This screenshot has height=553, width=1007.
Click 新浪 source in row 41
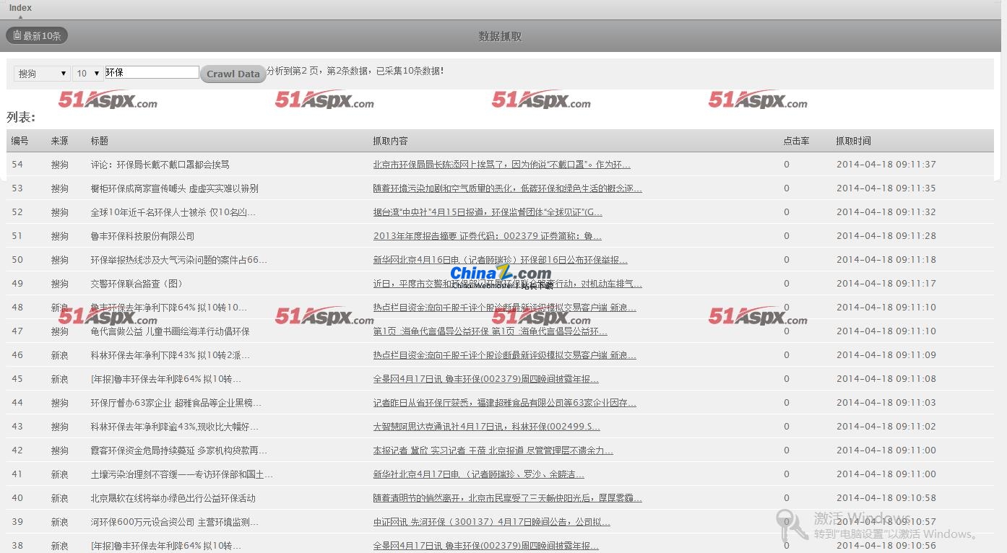pos(59,474)
